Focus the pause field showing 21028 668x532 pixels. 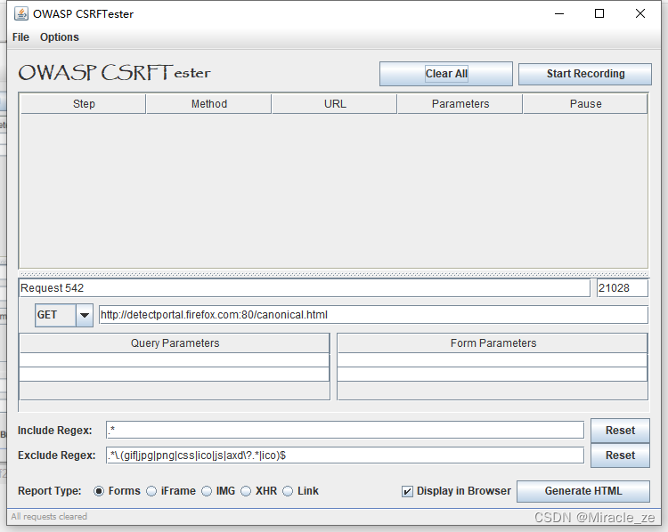622,288
